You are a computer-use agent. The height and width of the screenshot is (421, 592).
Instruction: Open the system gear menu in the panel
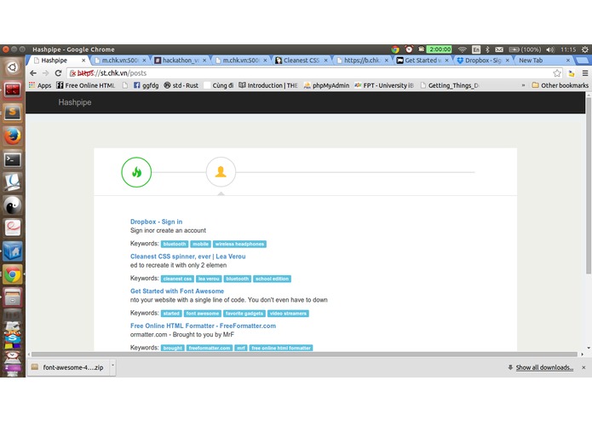[x=584, y=49]
